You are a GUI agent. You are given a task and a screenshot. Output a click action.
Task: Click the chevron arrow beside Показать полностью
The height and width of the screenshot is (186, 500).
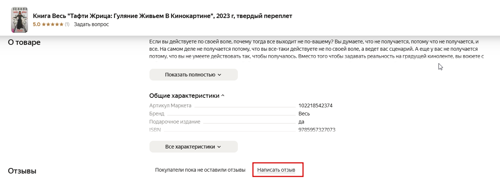click(x=219, y=75)
